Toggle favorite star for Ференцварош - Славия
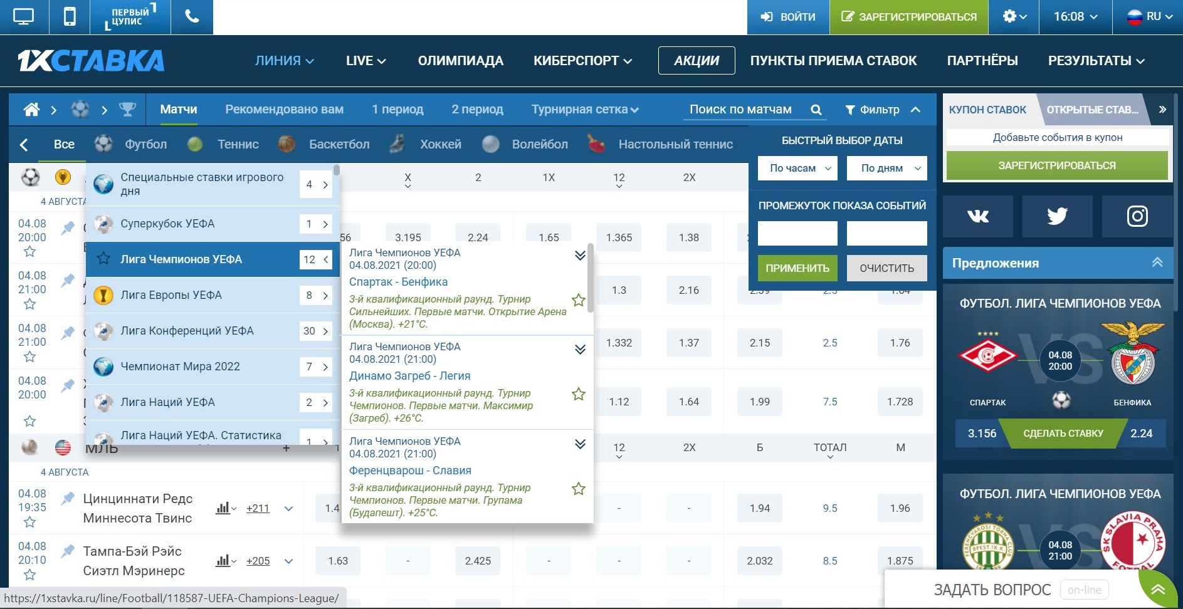The width and height of the screenshot is (1183, 609). [578, 489]
